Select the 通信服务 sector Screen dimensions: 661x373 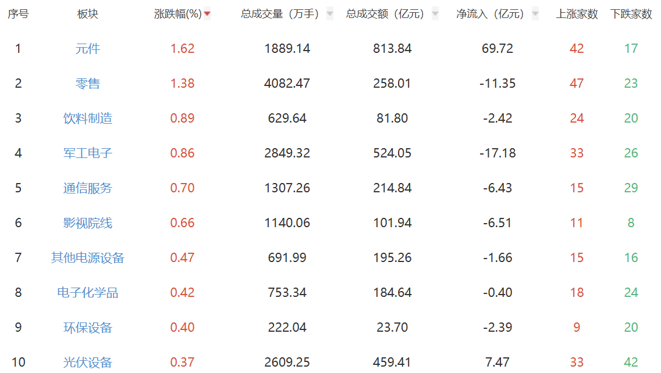pyautogui.click(x=88, y=188)
